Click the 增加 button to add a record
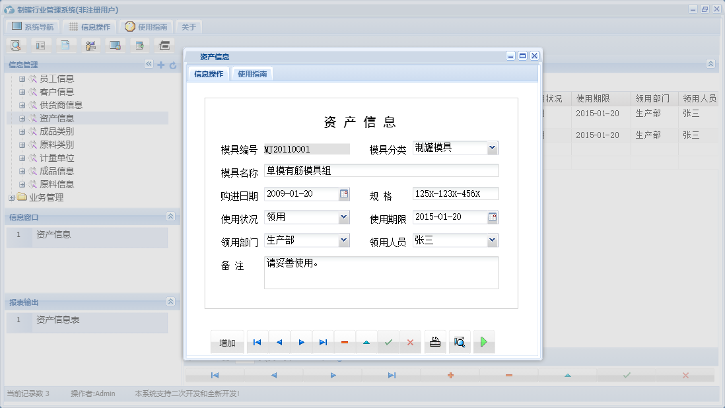Viewport: 725px width, 408px height. 226,342
